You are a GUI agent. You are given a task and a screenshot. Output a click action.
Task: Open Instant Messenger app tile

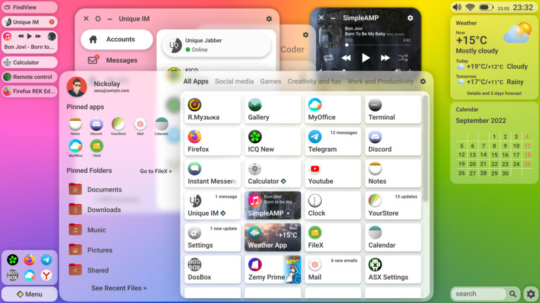coord(213,174)
